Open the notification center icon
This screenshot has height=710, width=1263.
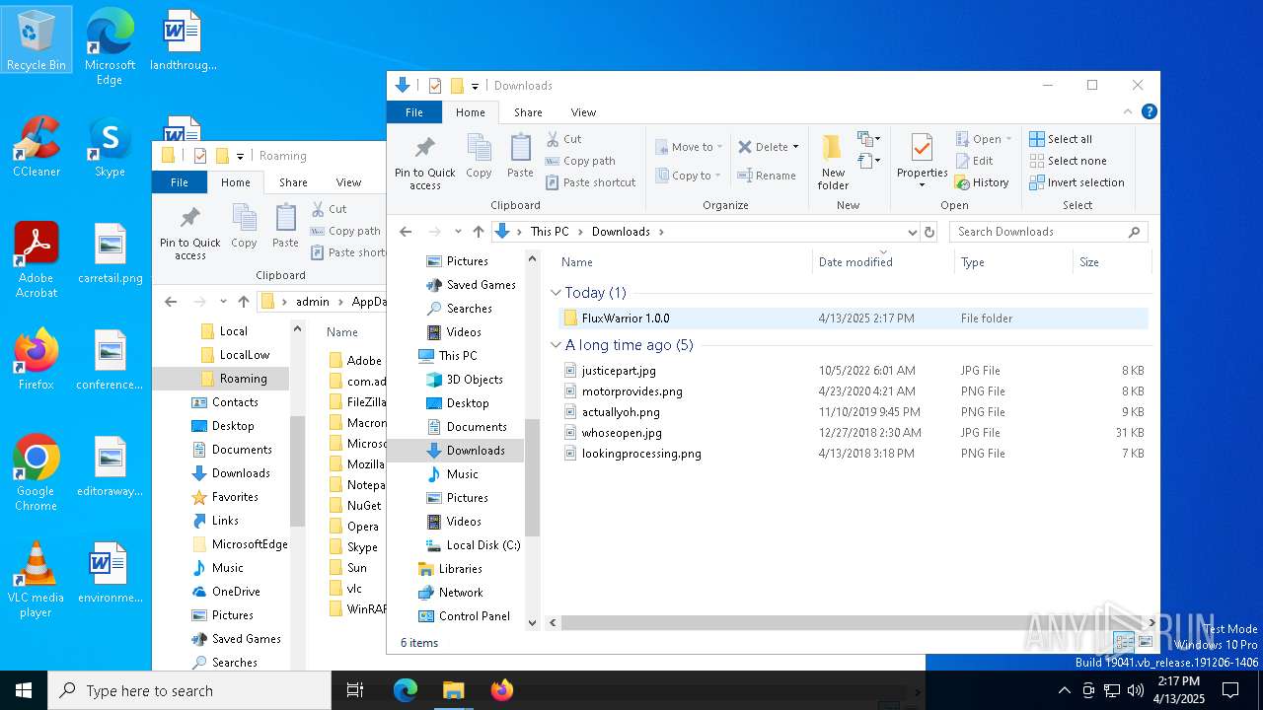[x=1230, y=690]
